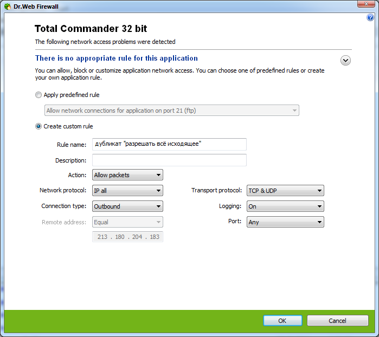The width and height of the screenshot is (379, 337).
Task: Confirm the rule with the OK button
Action: (282, 321)
